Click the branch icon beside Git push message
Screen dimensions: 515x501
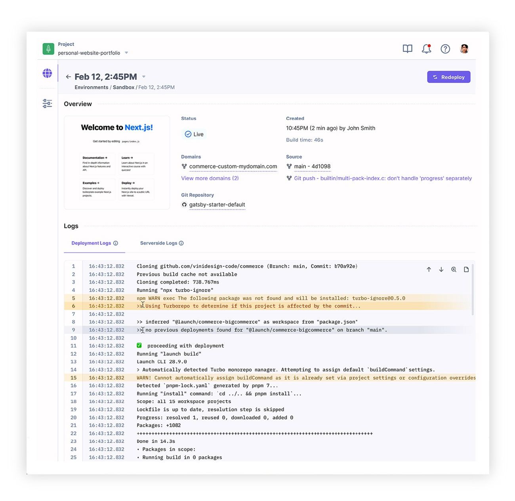(x=289, y=178)
